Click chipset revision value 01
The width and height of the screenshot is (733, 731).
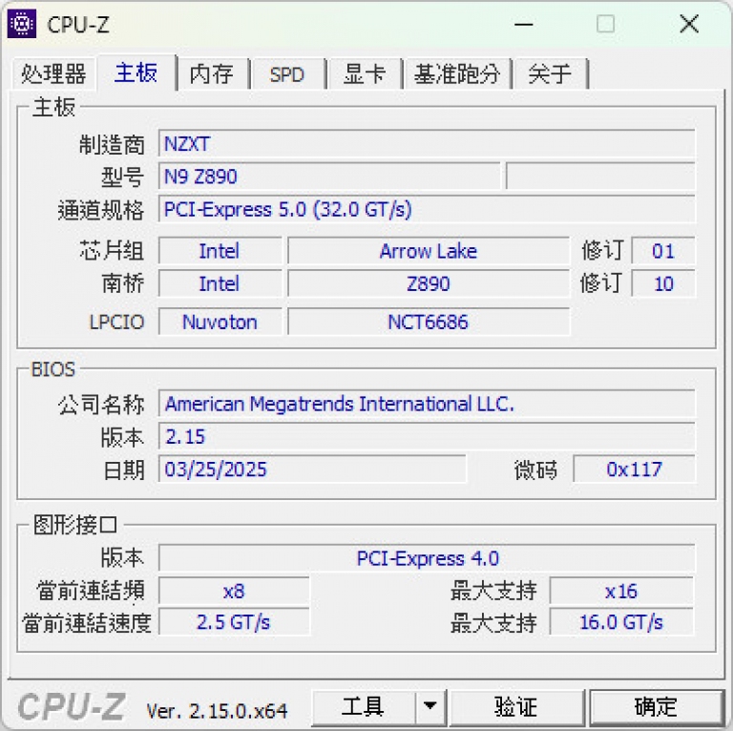pyautogui.click(x=663, y=251)
